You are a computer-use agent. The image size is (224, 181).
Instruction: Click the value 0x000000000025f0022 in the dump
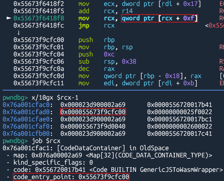179,112
